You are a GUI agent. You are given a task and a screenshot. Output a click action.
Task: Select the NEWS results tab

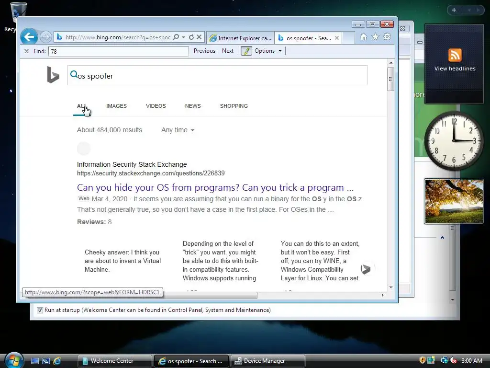pos(193,106)
